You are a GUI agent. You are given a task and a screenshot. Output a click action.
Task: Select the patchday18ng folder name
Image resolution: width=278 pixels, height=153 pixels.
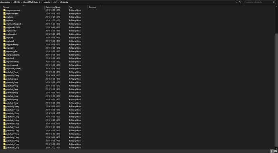pos(12,134)
